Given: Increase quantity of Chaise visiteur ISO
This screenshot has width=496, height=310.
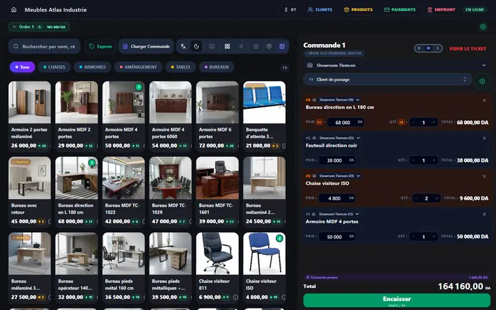Looking at the screenshot, I should [437, 198].
